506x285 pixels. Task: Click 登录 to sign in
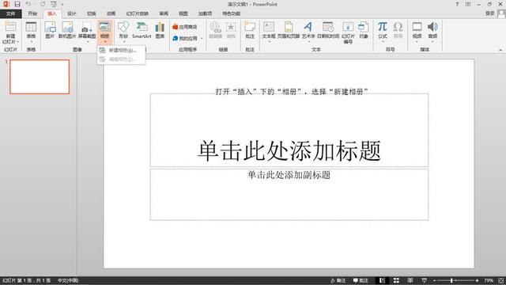[x=490, y=13]
